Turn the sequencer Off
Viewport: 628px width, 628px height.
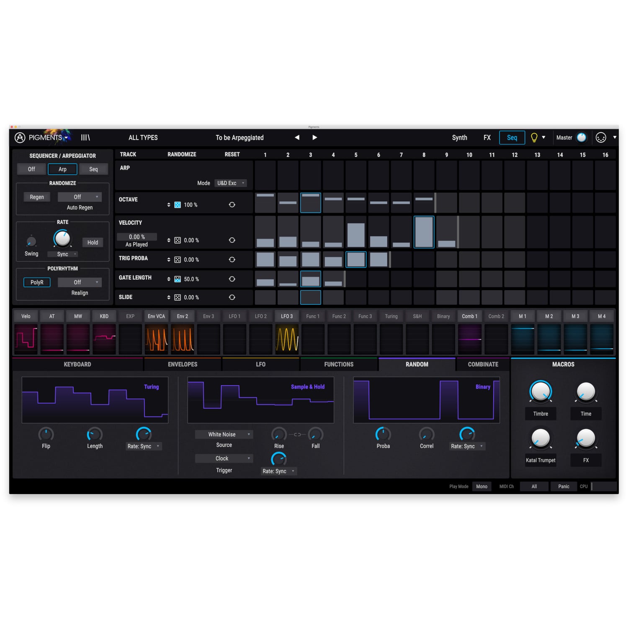tap(31, 169)
